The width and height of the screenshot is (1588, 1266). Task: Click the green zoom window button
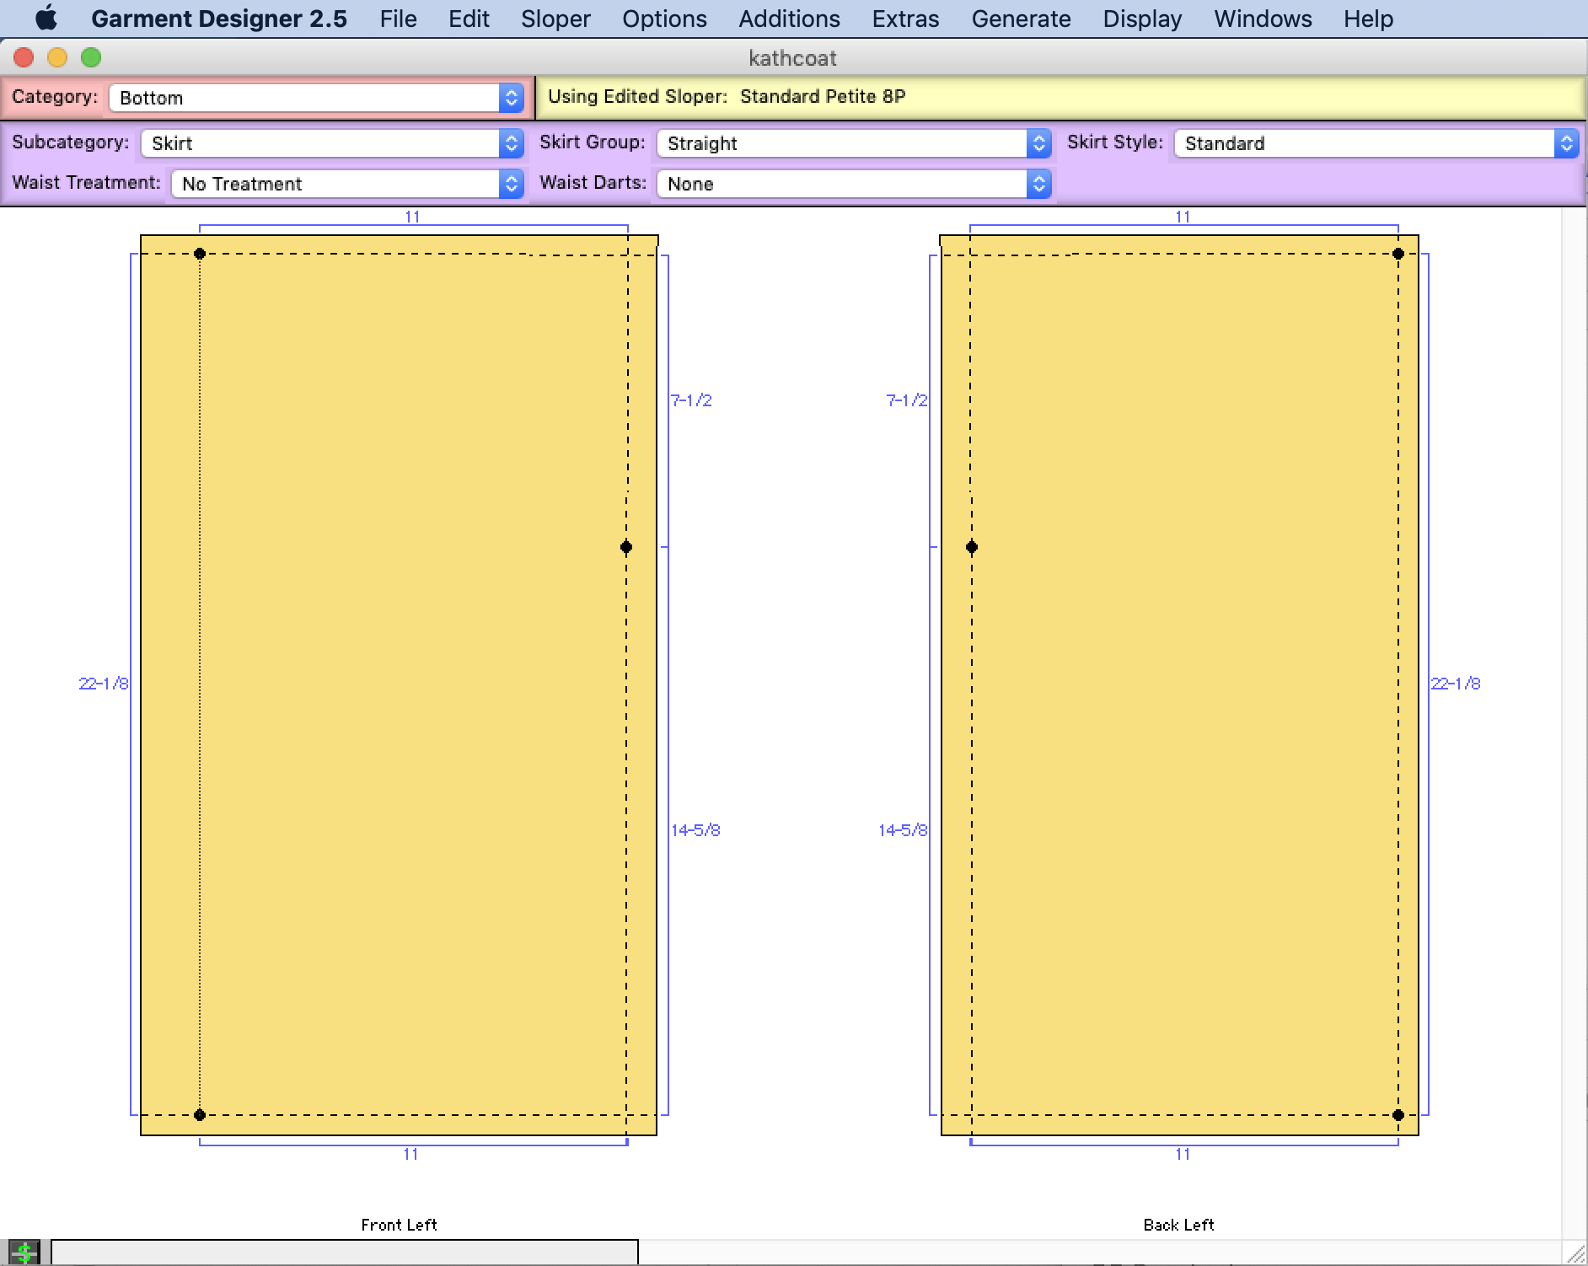click(x=91, y=57)
